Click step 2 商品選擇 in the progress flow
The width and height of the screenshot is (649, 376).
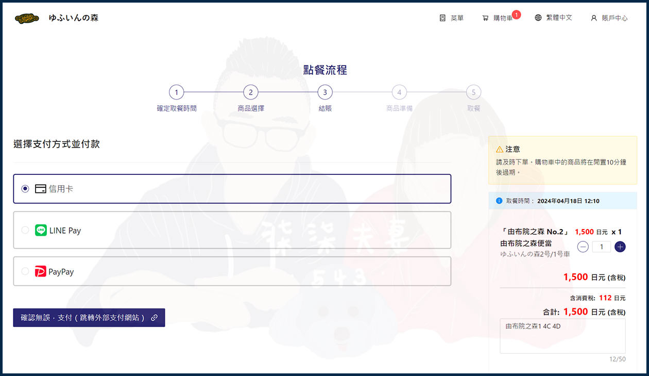click(x=250, y=92)
